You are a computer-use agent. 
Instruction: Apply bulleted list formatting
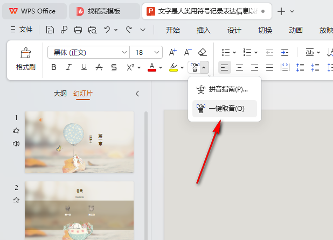(226, 52)
